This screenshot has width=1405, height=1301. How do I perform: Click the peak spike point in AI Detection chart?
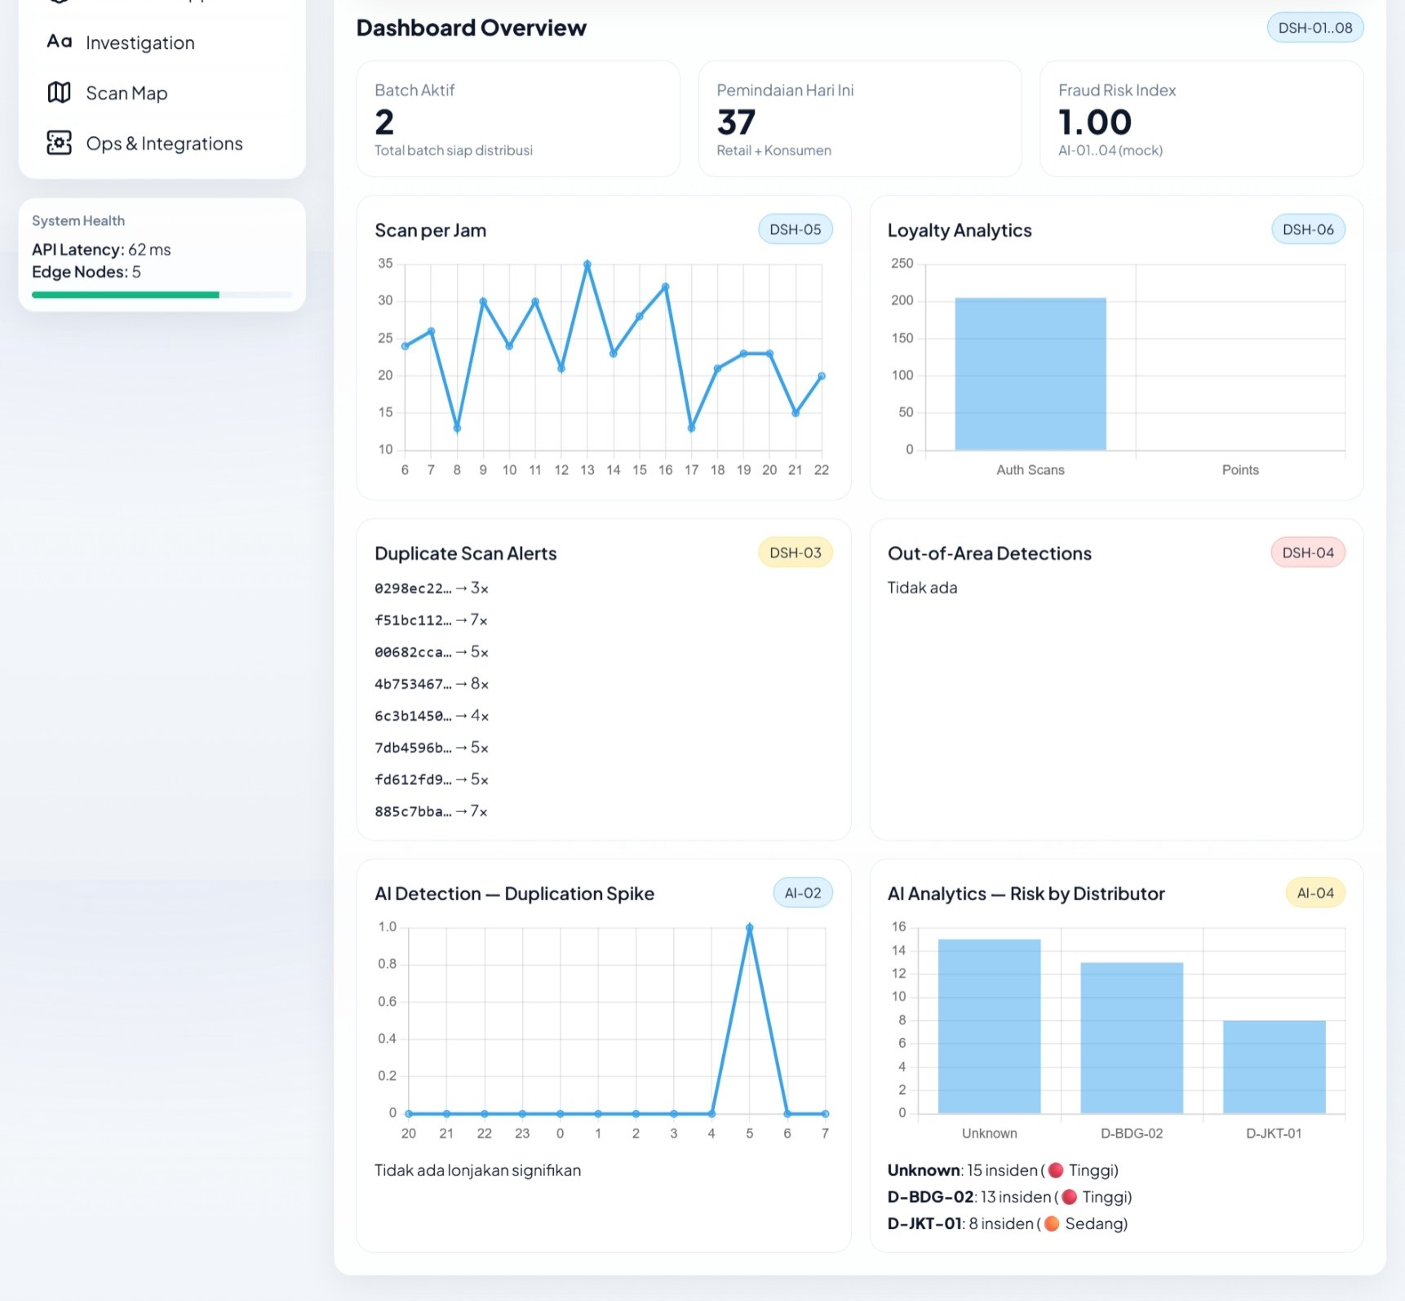tap(749, 926)
